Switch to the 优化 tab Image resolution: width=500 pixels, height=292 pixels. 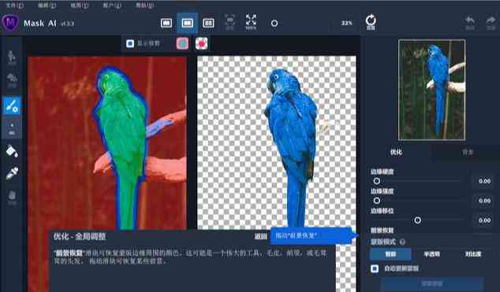tap(396, 152)
